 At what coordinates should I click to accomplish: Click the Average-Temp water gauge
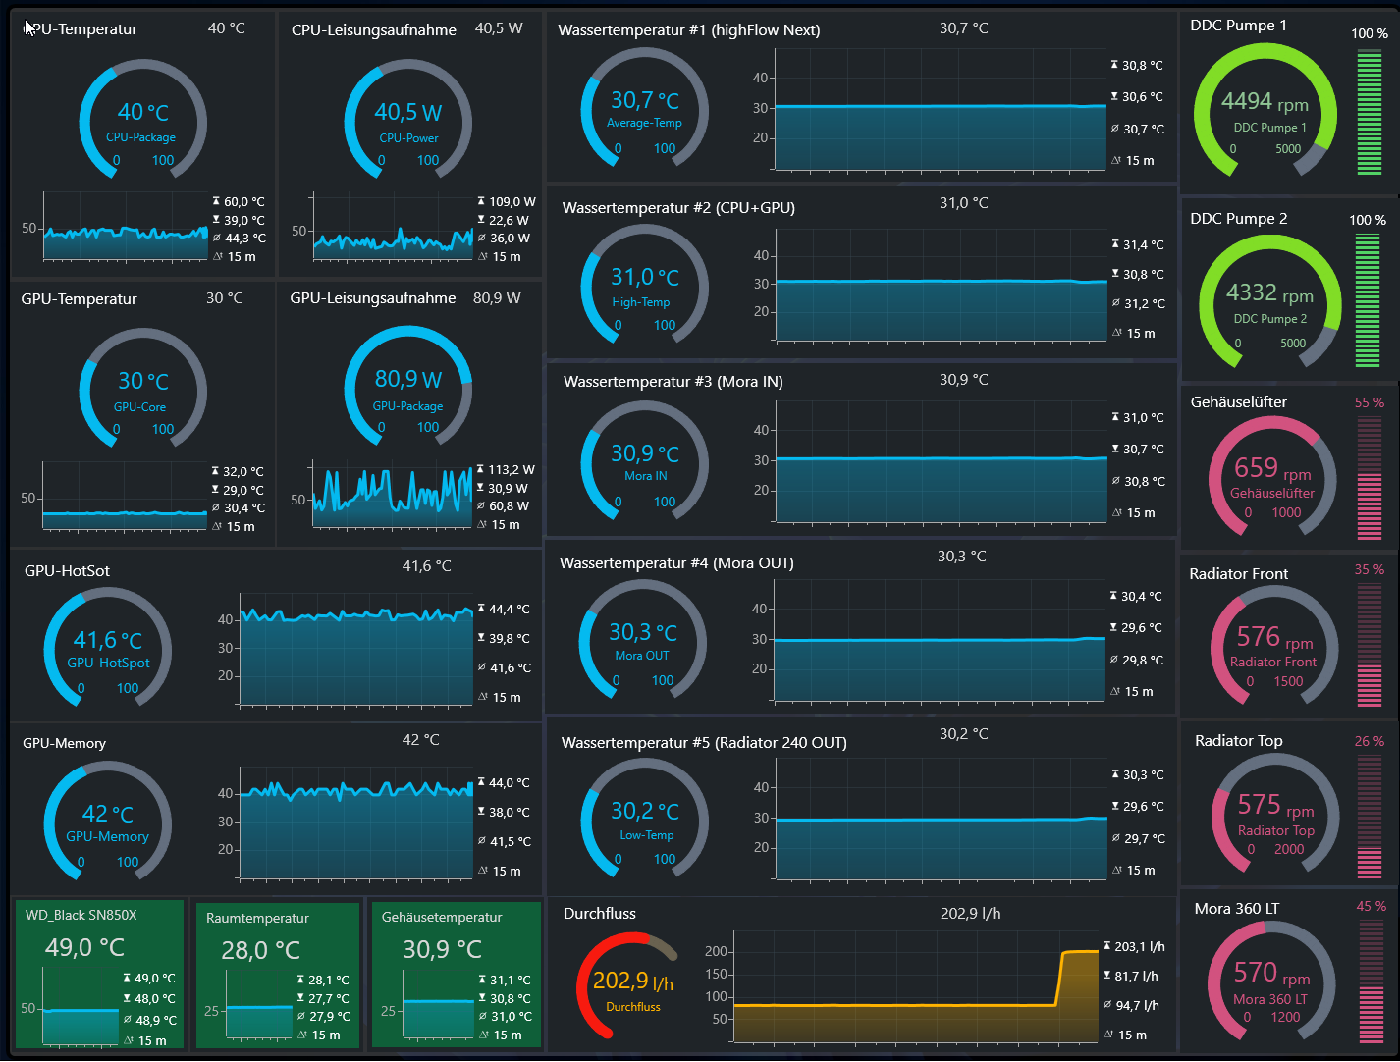(644, 108)
